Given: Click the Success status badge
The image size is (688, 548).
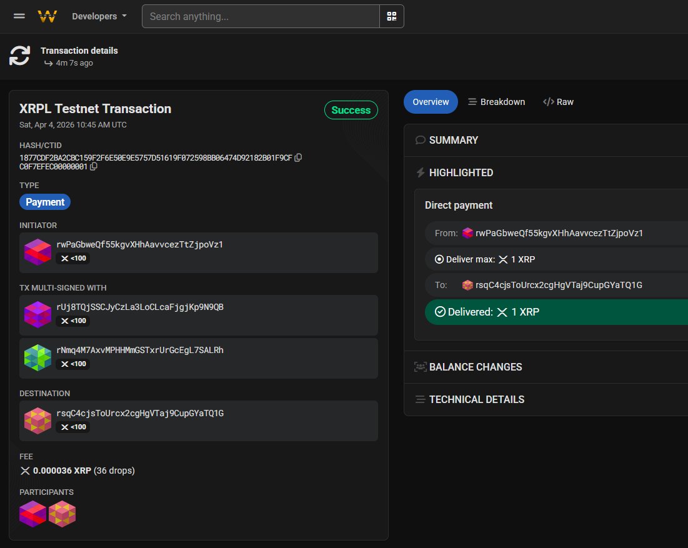Looking at the screenshot, I should coord(351,110).
